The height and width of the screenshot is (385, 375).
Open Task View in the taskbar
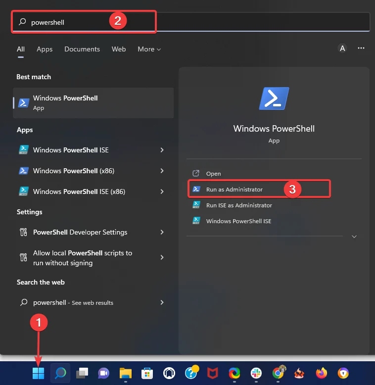(x=82, y=373)
